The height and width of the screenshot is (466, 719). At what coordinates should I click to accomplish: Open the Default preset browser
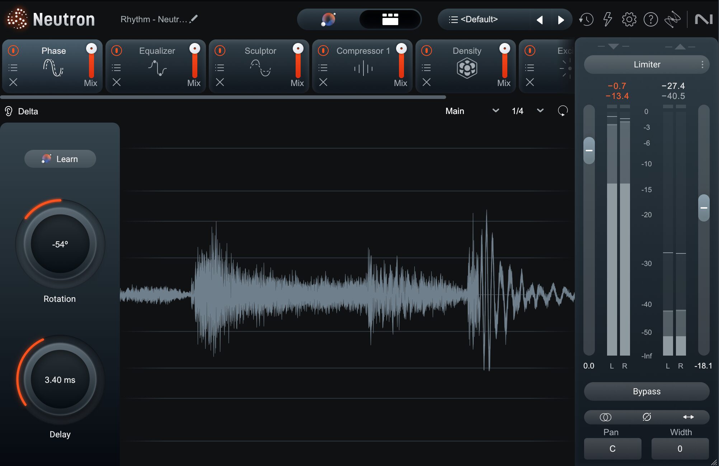point(484,19)
